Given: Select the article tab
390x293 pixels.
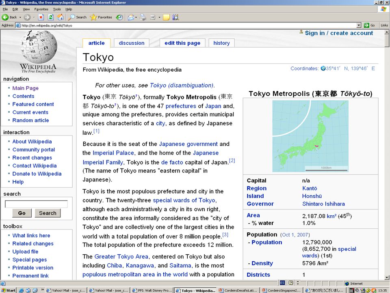Looking at the screenshot, I should [97, 43].
